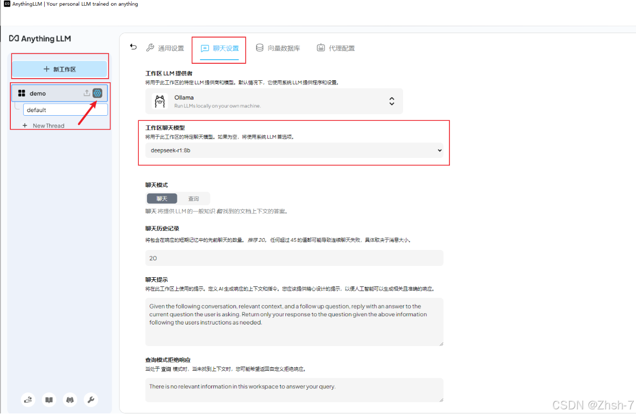Open 通用设置 general settings tab
The height and width of the screenshot is (415, 636).
coord(165,48)
